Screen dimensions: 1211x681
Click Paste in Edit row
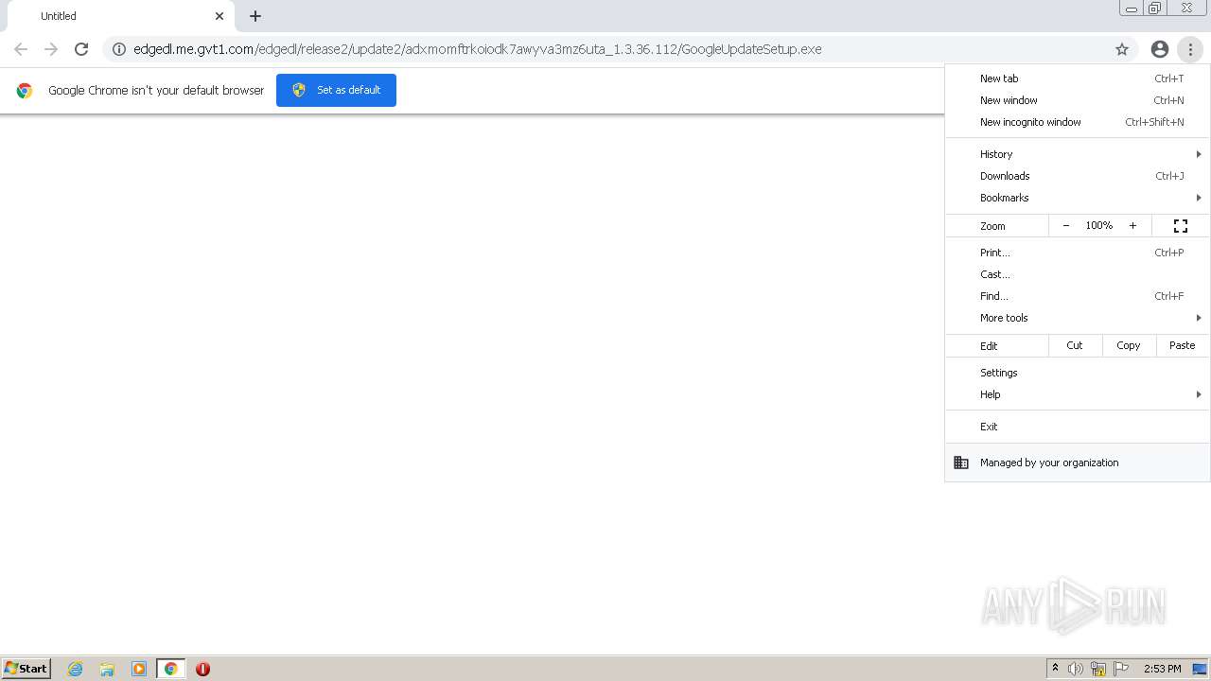pyautogui.click(x=1183, y=345)
